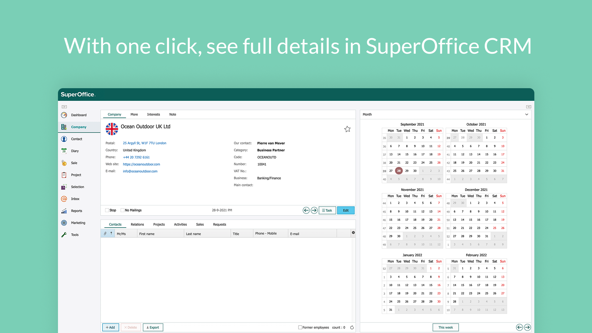The height and width of the screenshot is (333, 592).
Task: Sort contacts by Last name column
Action: [x=207, y=234]
